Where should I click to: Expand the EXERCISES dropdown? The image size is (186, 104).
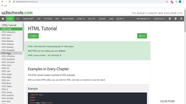tap(159, 18)
